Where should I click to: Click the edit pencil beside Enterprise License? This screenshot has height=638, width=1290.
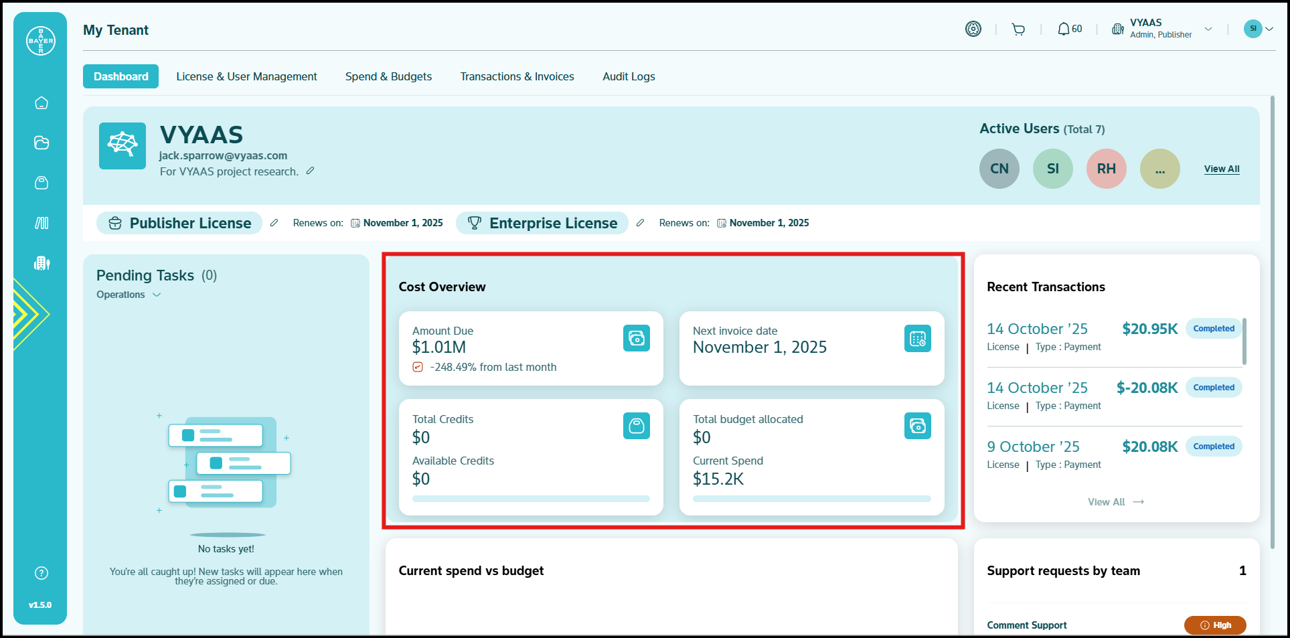[640, 223]
